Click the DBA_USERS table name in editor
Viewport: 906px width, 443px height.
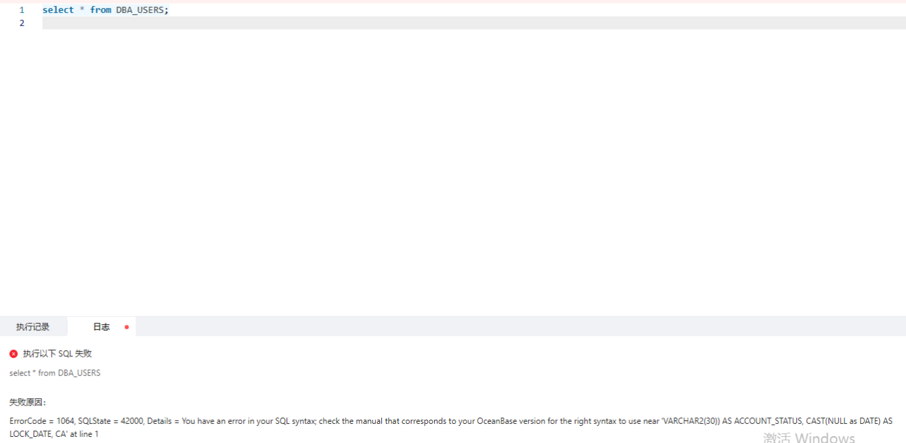tap(139, 10)
